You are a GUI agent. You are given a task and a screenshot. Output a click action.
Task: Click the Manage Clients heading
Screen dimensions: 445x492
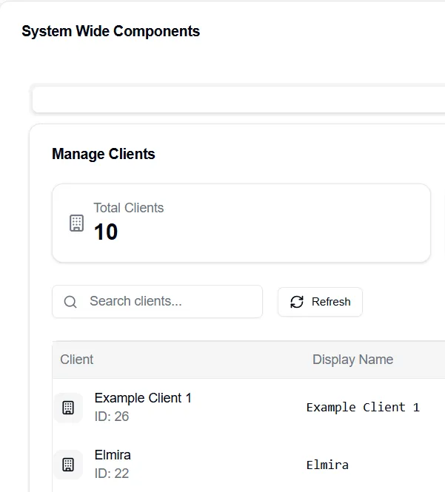pos(104,154)
